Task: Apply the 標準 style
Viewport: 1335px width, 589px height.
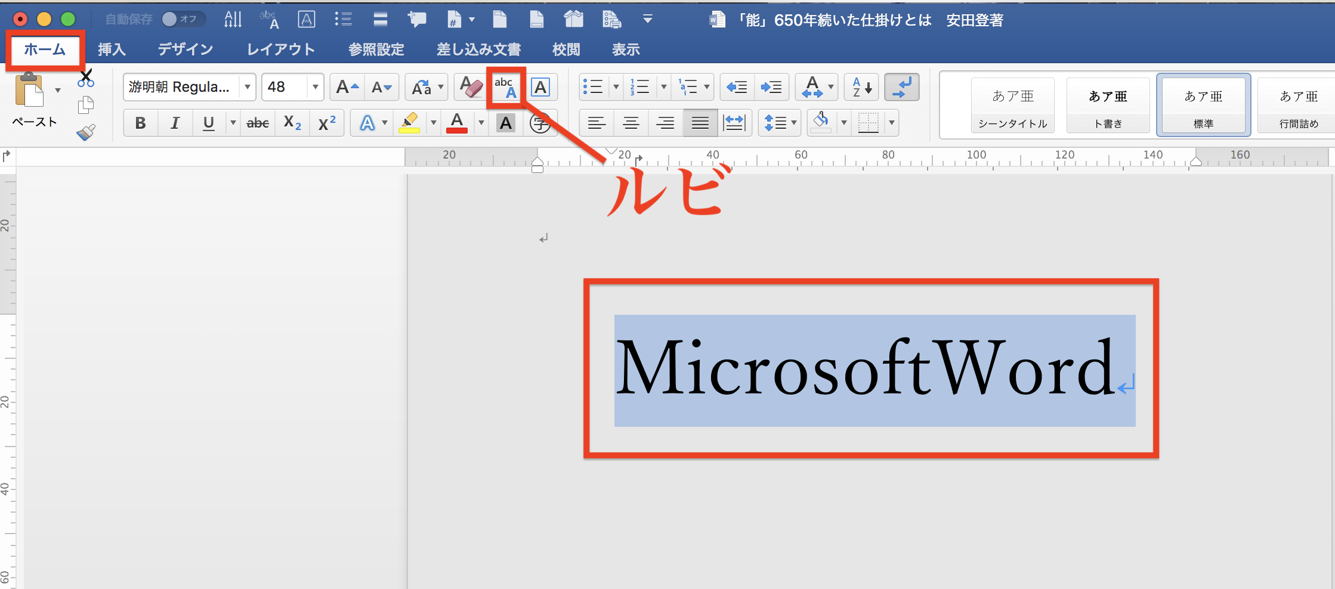Action: click(x=1204, y=106)
